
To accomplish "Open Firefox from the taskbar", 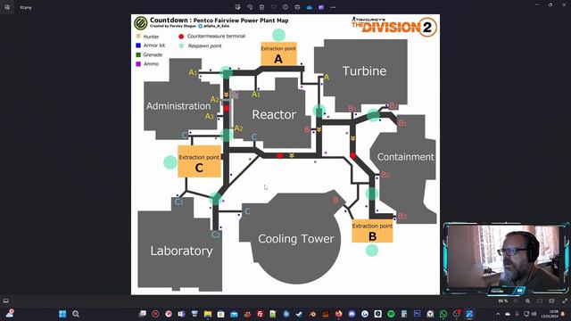I will 339,314.
